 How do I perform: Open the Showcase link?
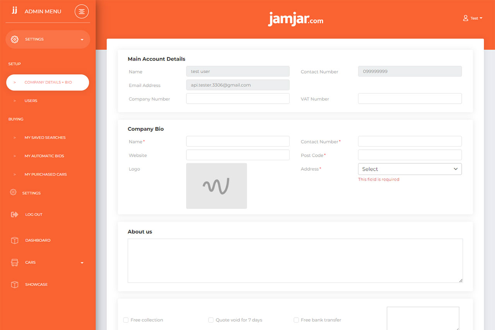36,284
